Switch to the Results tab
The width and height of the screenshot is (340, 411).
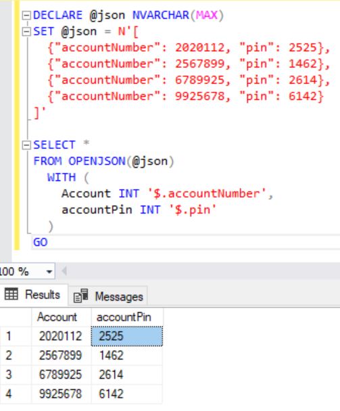pyautogui.click(x=34, y=295)
